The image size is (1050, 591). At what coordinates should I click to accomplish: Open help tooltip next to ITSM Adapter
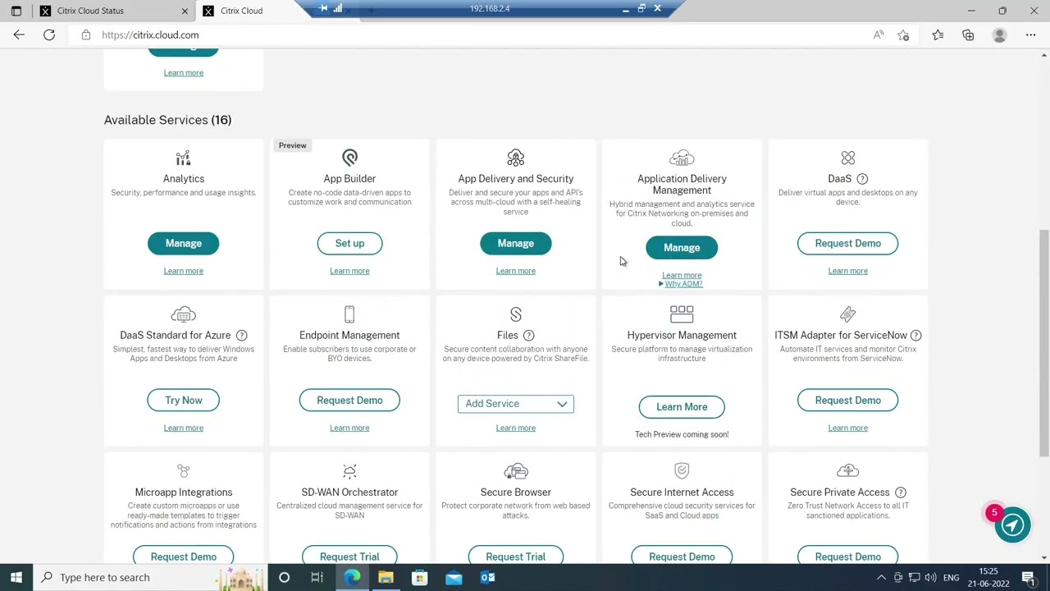click(x=915, y=336)
